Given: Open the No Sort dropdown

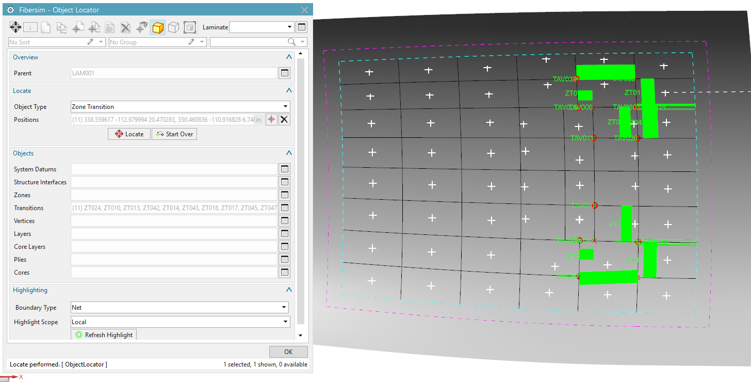Looking at the screenshot, I should point(101,42).
